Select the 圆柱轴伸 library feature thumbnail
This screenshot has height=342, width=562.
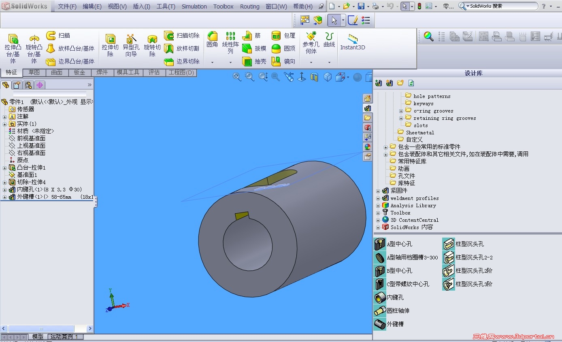pyautogui.click(x=380, y=311)
